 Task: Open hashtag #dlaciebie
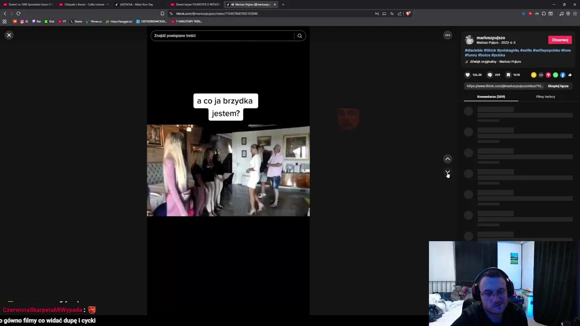(474, 50)
